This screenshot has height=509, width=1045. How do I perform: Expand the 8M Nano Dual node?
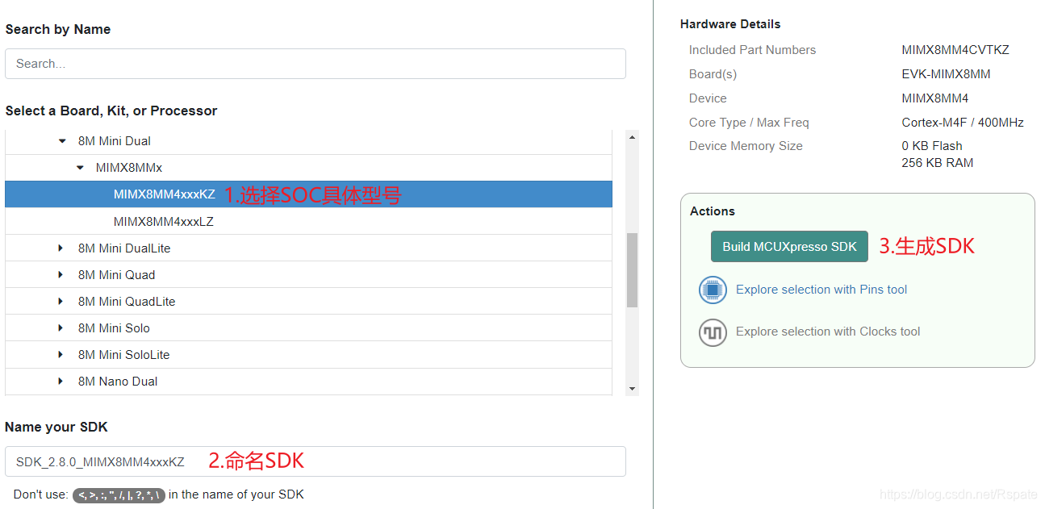(61, 382)
